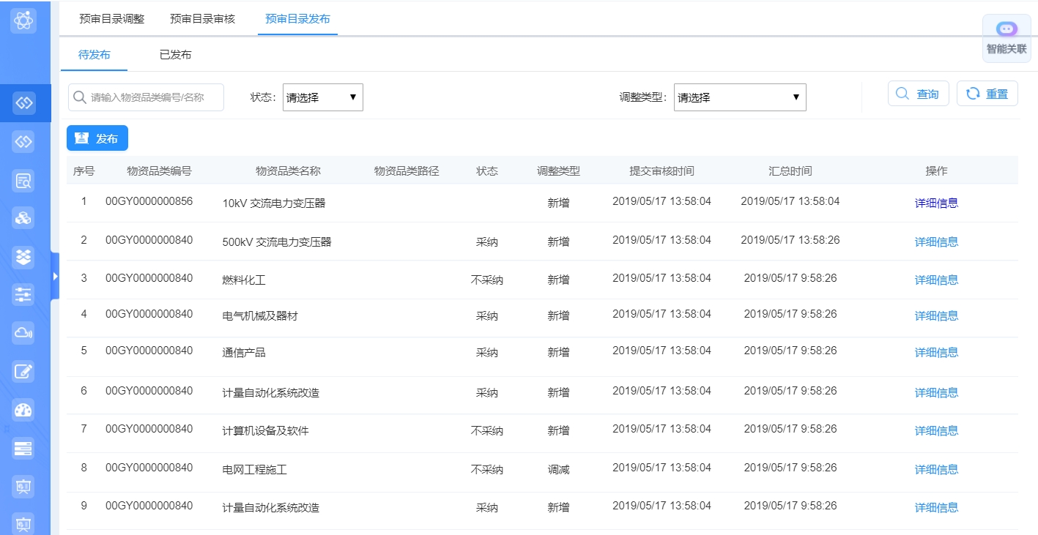This screenshot has height=535, width=1038.
Task: Open the 智能关联 robot assistant
Action: (1007, 38)
